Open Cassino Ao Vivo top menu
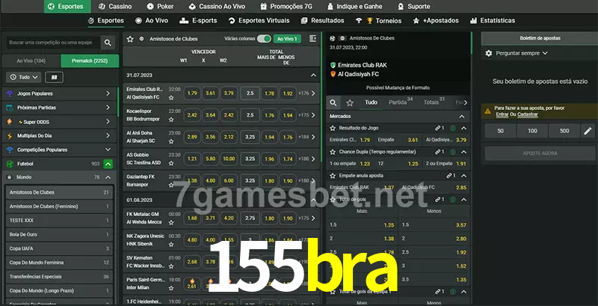The height and width of the screenshot is (306, 598). [217, 7]
